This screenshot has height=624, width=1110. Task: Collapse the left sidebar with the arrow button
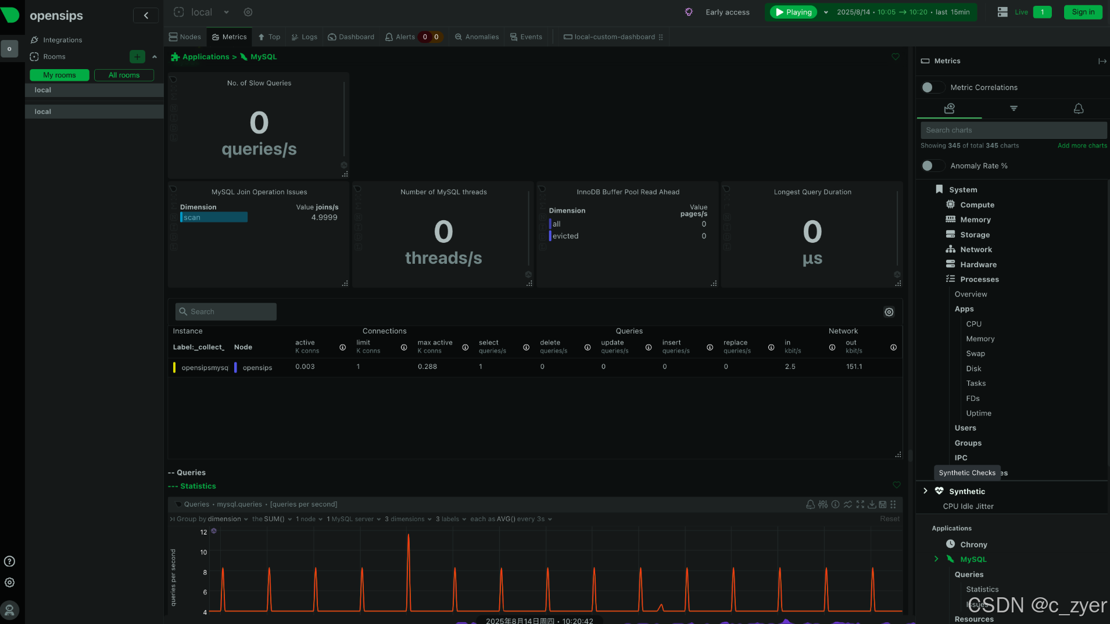point(146,16)
